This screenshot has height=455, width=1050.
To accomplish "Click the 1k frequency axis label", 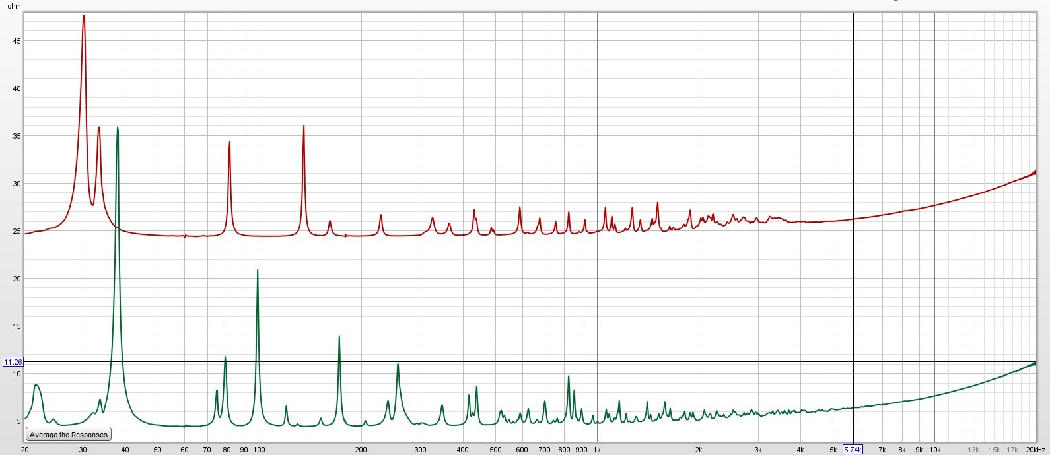I will 596,450.
